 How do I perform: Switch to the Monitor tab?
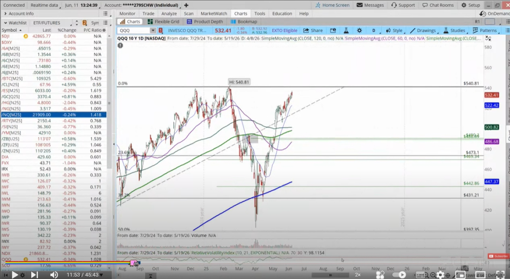tap(127, 14)
